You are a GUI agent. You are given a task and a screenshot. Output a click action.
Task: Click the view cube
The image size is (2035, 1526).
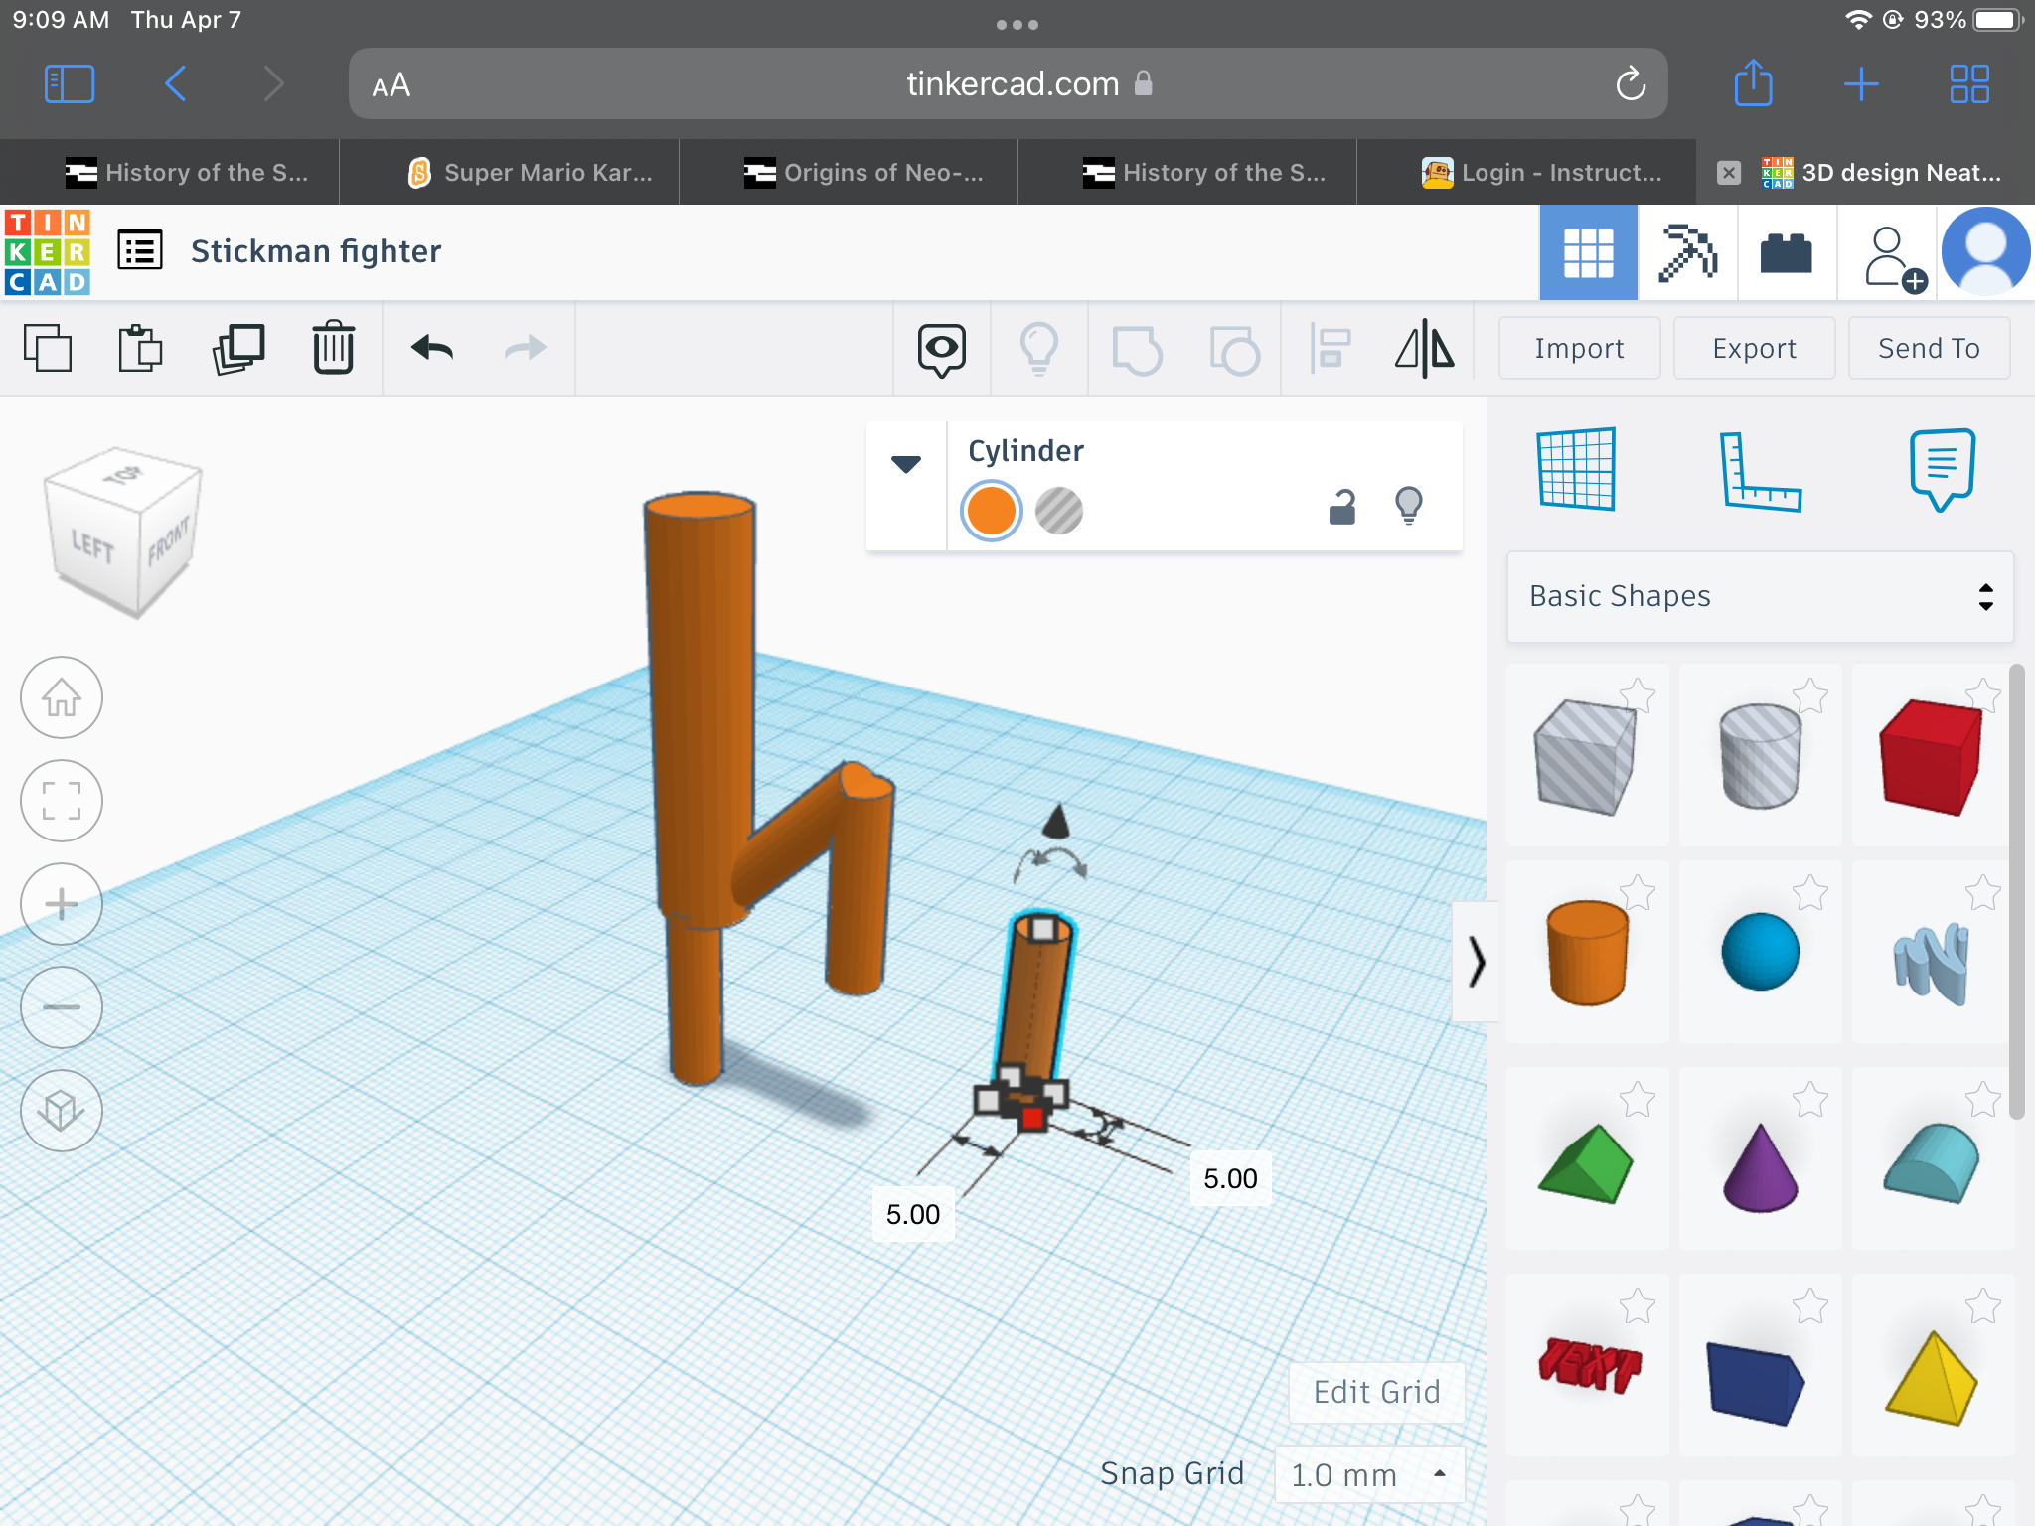[121, 532]
